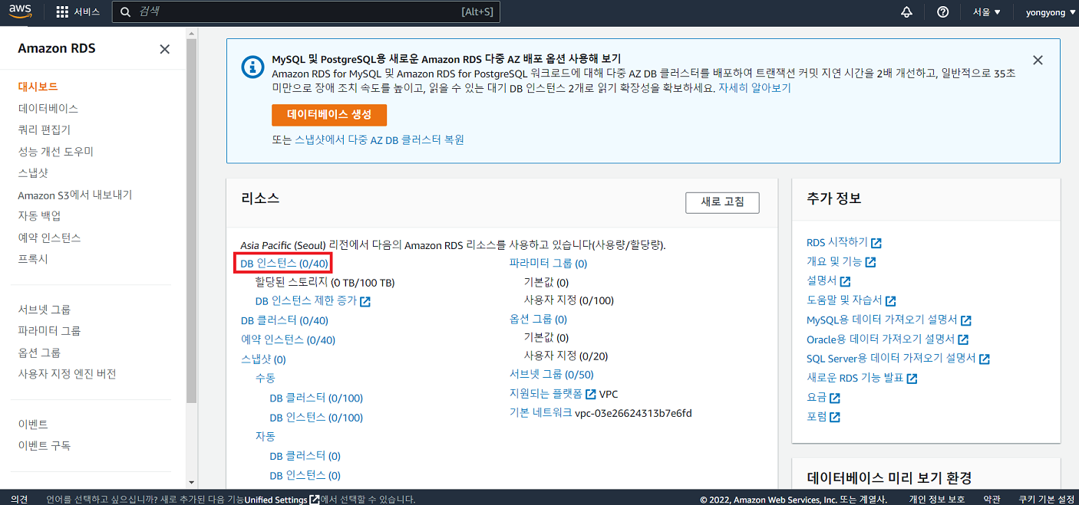Click external icon beside 새로운 RDS 기능 발표
Image resolution: width=1079 pixels, height=505 pixels.
pos(912,379)
